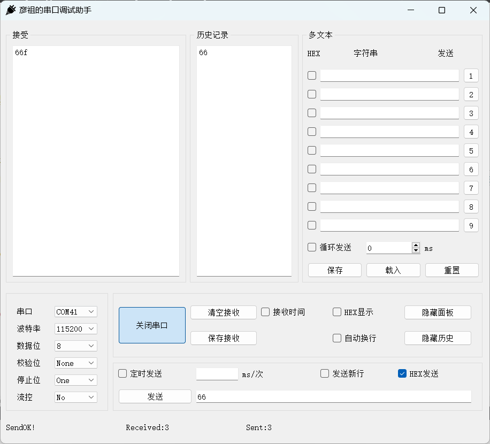This screenshot has height=444, width=490.
Task: Click loop interval ms value field
Action: tap(389, 248)
